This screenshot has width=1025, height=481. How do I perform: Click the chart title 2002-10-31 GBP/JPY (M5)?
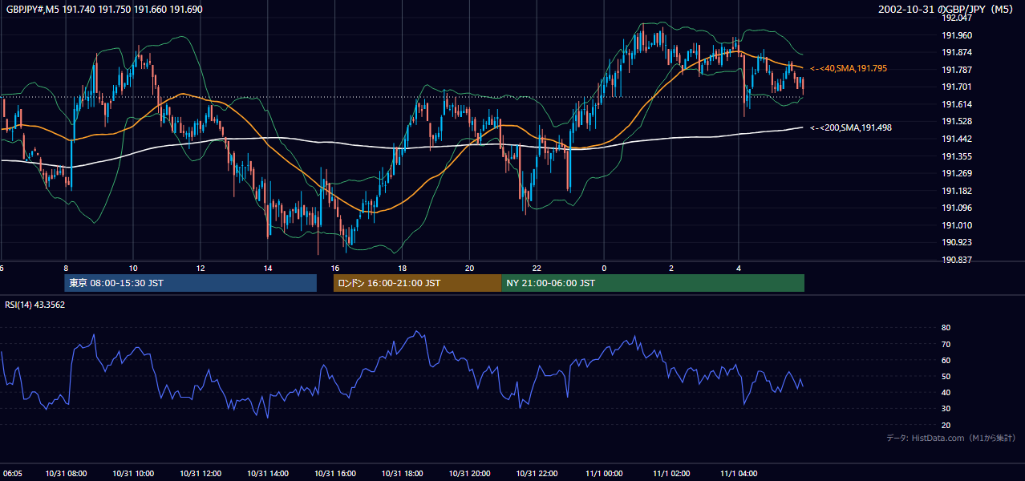pos(946,9)
